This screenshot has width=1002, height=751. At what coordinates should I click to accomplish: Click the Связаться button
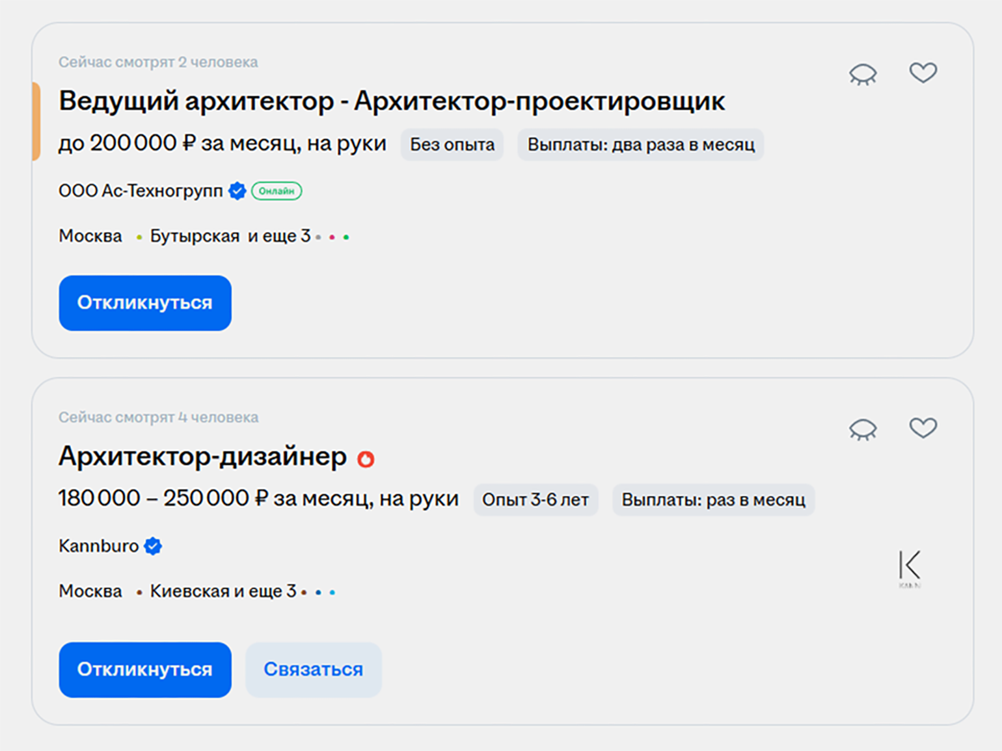tap(313, 670)
